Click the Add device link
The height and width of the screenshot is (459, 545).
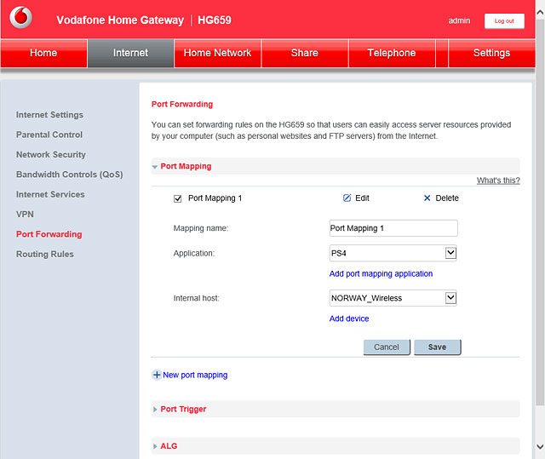(349, 318)
